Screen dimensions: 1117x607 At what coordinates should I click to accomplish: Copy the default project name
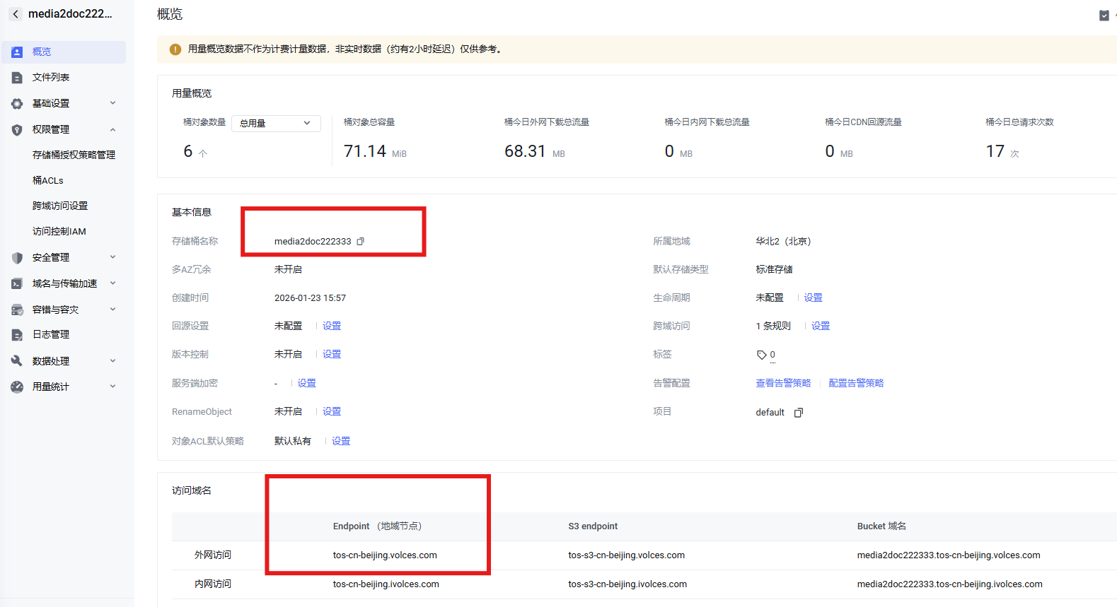(x=799, y=413)
